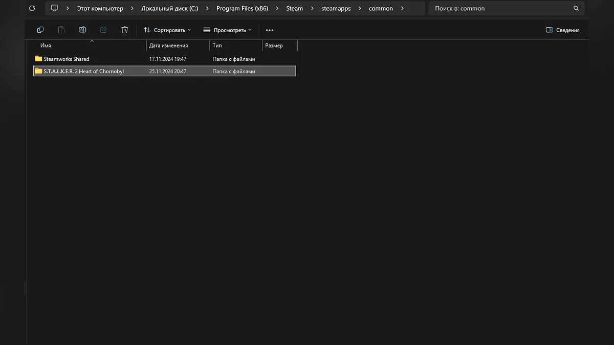Expand the chevron after the common breadcrumb
Image resolution: width=614 pixels, height=345 pixels.
point(402,9)
